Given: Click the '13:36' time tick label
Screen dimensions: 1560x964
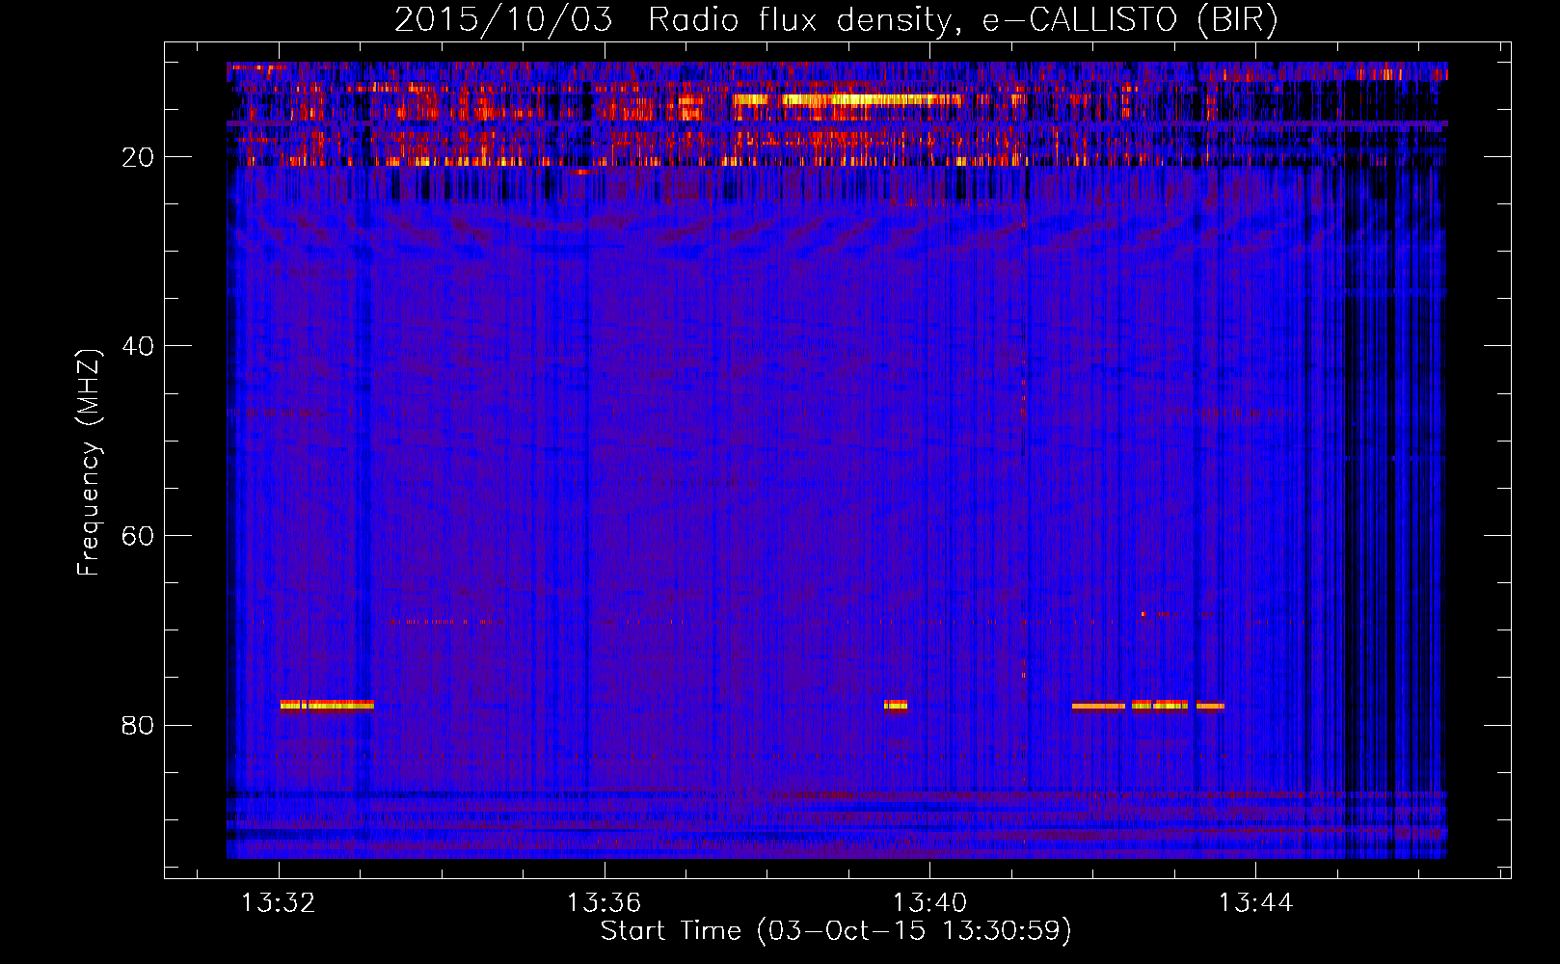Looking at the screenshot, I should tap(605, 902).
